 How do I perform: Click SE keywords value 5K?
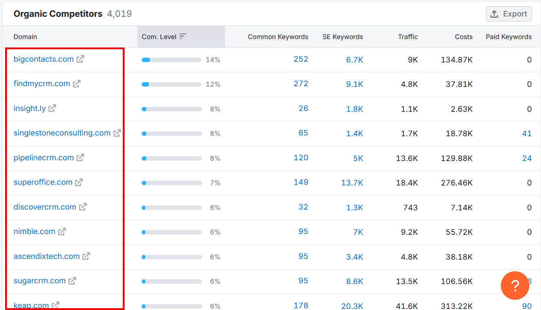pos(358,158)
